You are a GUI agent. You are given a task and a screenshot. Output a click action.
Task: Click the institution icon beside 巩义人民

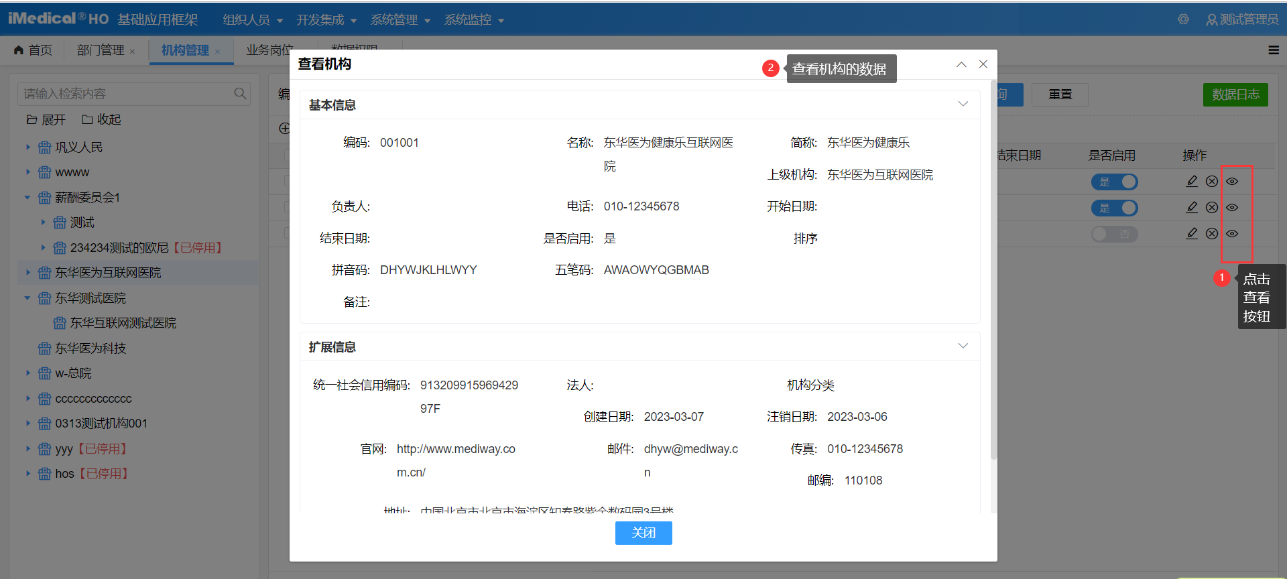(x=45, y=147)
